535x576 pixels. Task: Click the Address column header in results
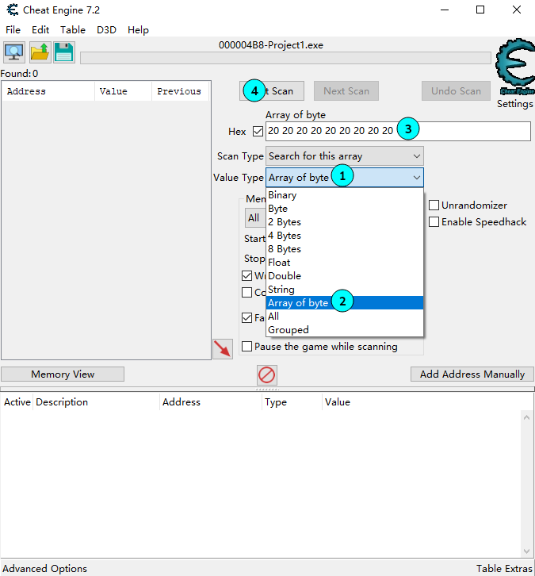48,91
